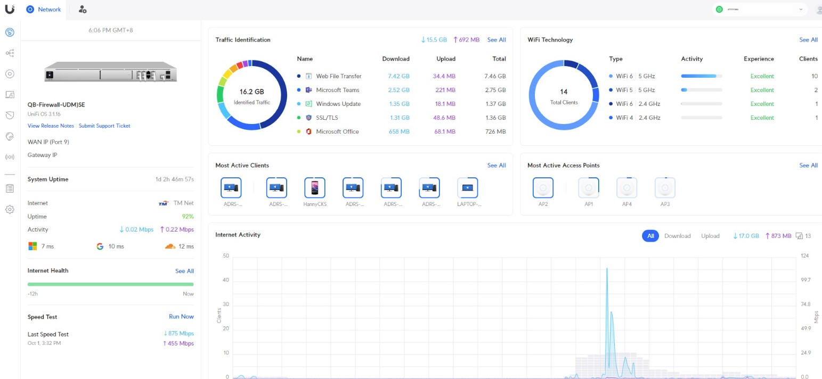Open the System Log clipboard icon
822x379 pixels.
click(x=10, y=188)
